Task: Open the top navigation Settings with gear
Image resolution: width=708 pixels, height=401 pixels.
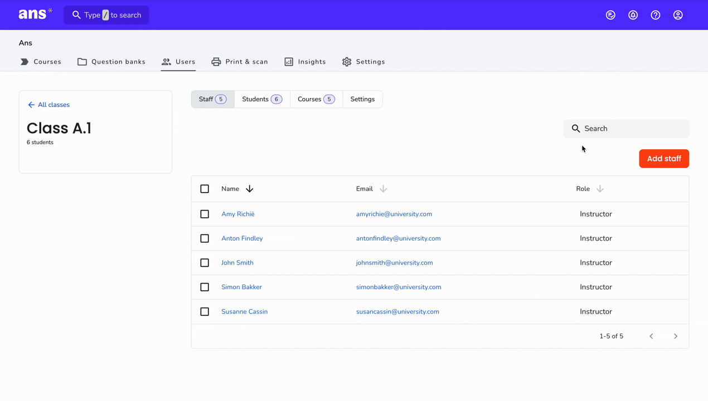Action: [x=363, y=62]
